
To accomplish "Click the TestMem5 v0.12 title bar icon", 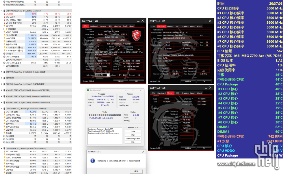I will point(88,91).
